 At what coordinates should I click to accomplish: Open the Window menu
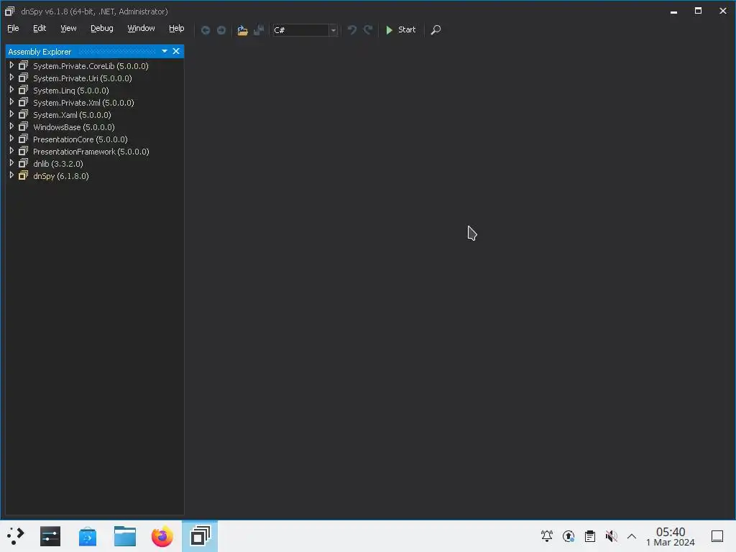(141, 28)
